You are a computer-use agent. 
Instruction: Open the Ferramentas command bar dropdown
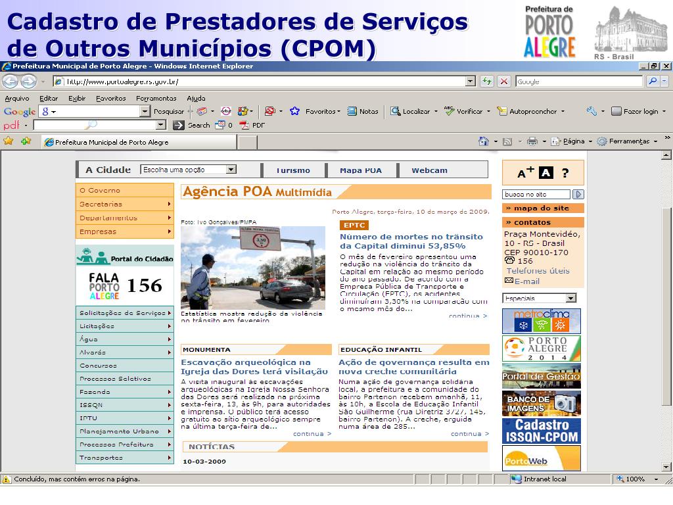(x=628, y=141)
